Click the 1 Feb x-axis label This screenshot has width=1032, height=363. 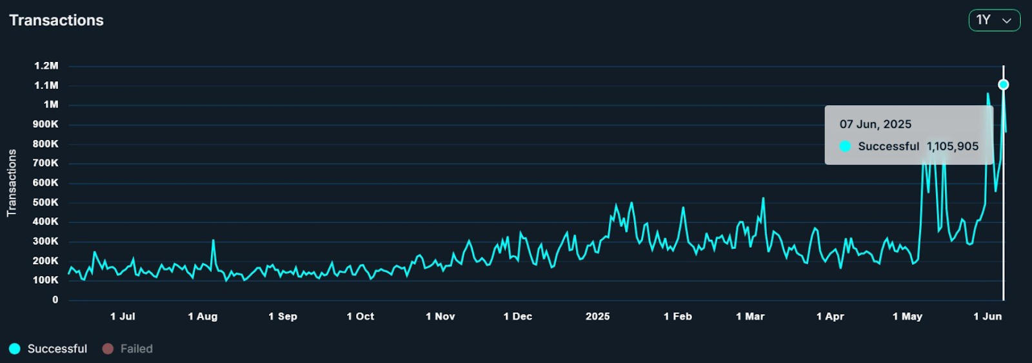[678, 317]
